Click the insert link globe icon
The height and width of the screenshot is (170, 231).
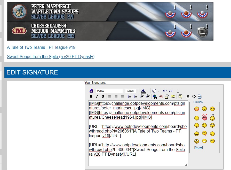click(155, 97)
